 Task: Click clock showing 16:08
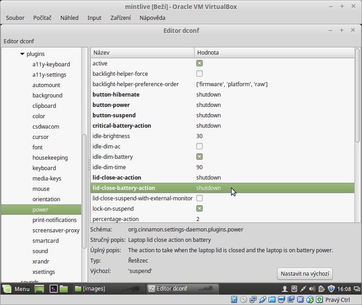coord(344,289)
